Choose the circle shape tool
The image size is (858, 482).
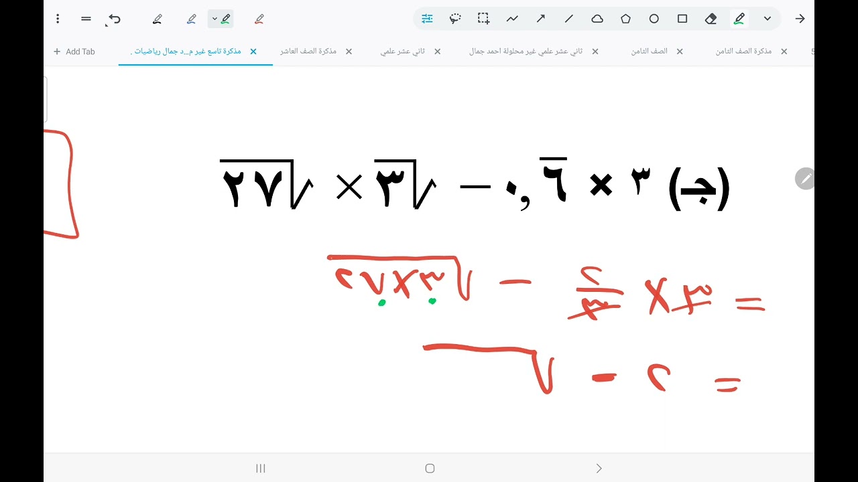tap(654, 19)
